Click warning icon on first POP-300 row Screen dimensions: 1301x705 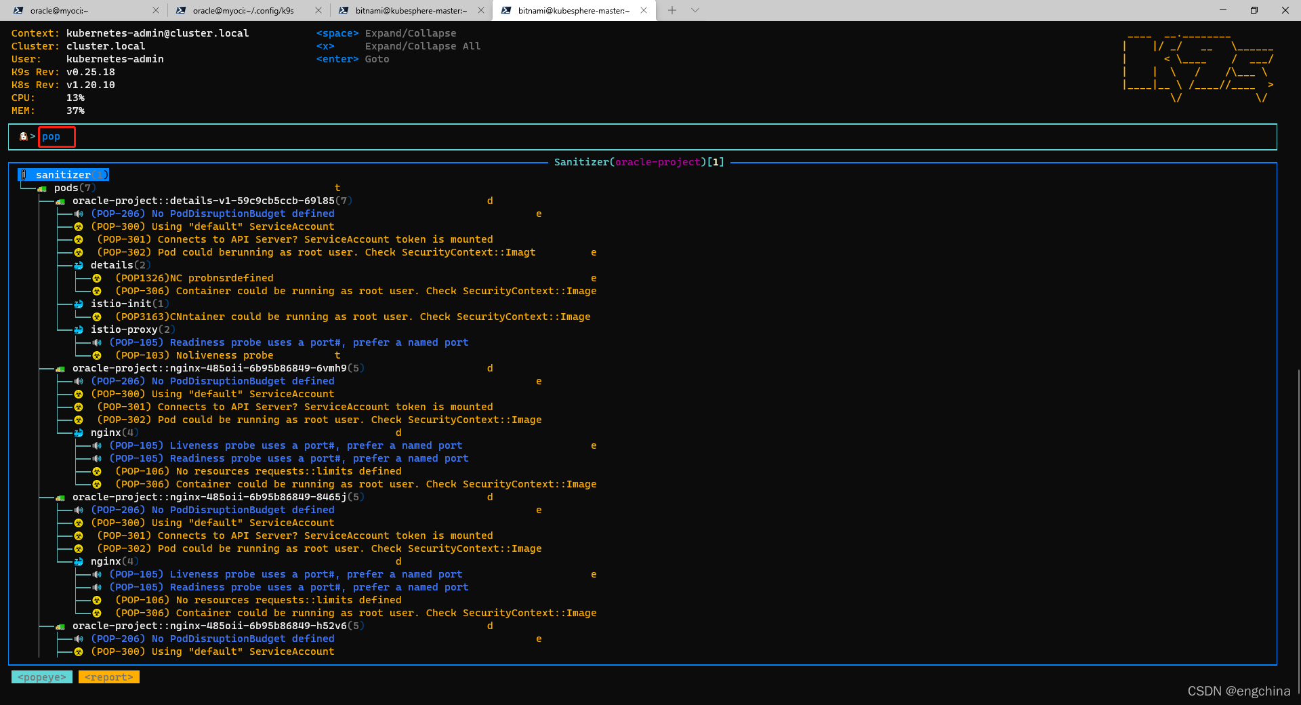tap(79, 227)
